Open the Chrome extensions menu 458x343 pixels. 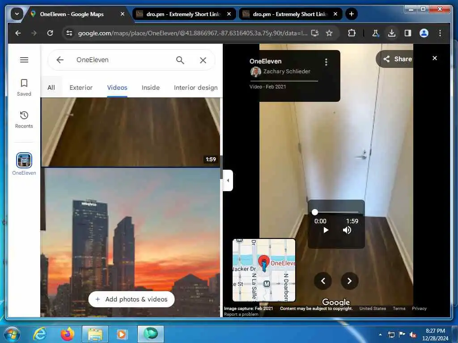tap(352, 33)
